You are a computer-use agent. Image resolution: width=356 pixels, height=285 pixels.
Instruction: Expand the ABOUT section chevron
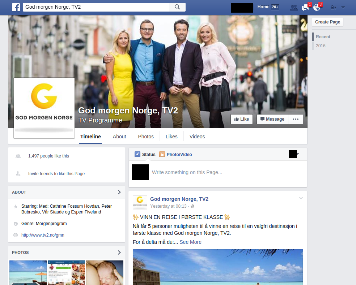[x=119, y=192]
